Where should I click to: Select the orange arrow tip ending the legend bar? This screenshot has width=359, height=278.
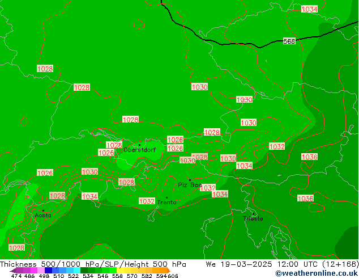169,270
